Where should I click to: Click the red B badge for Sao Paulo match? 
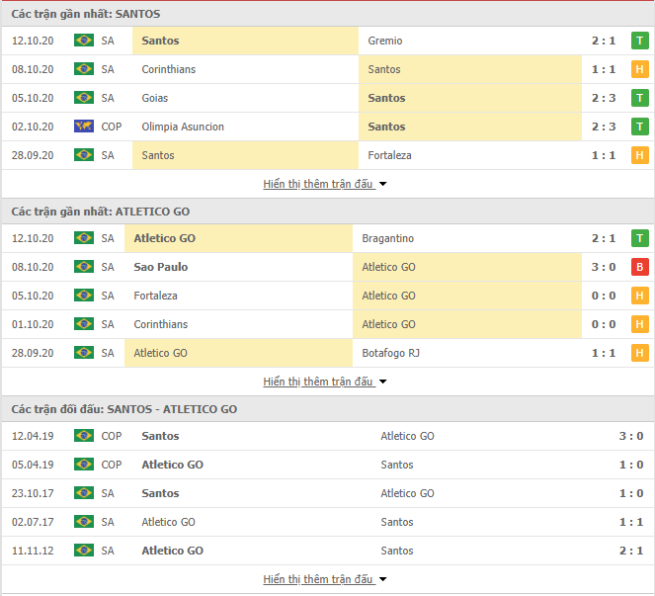coord(639,267)
